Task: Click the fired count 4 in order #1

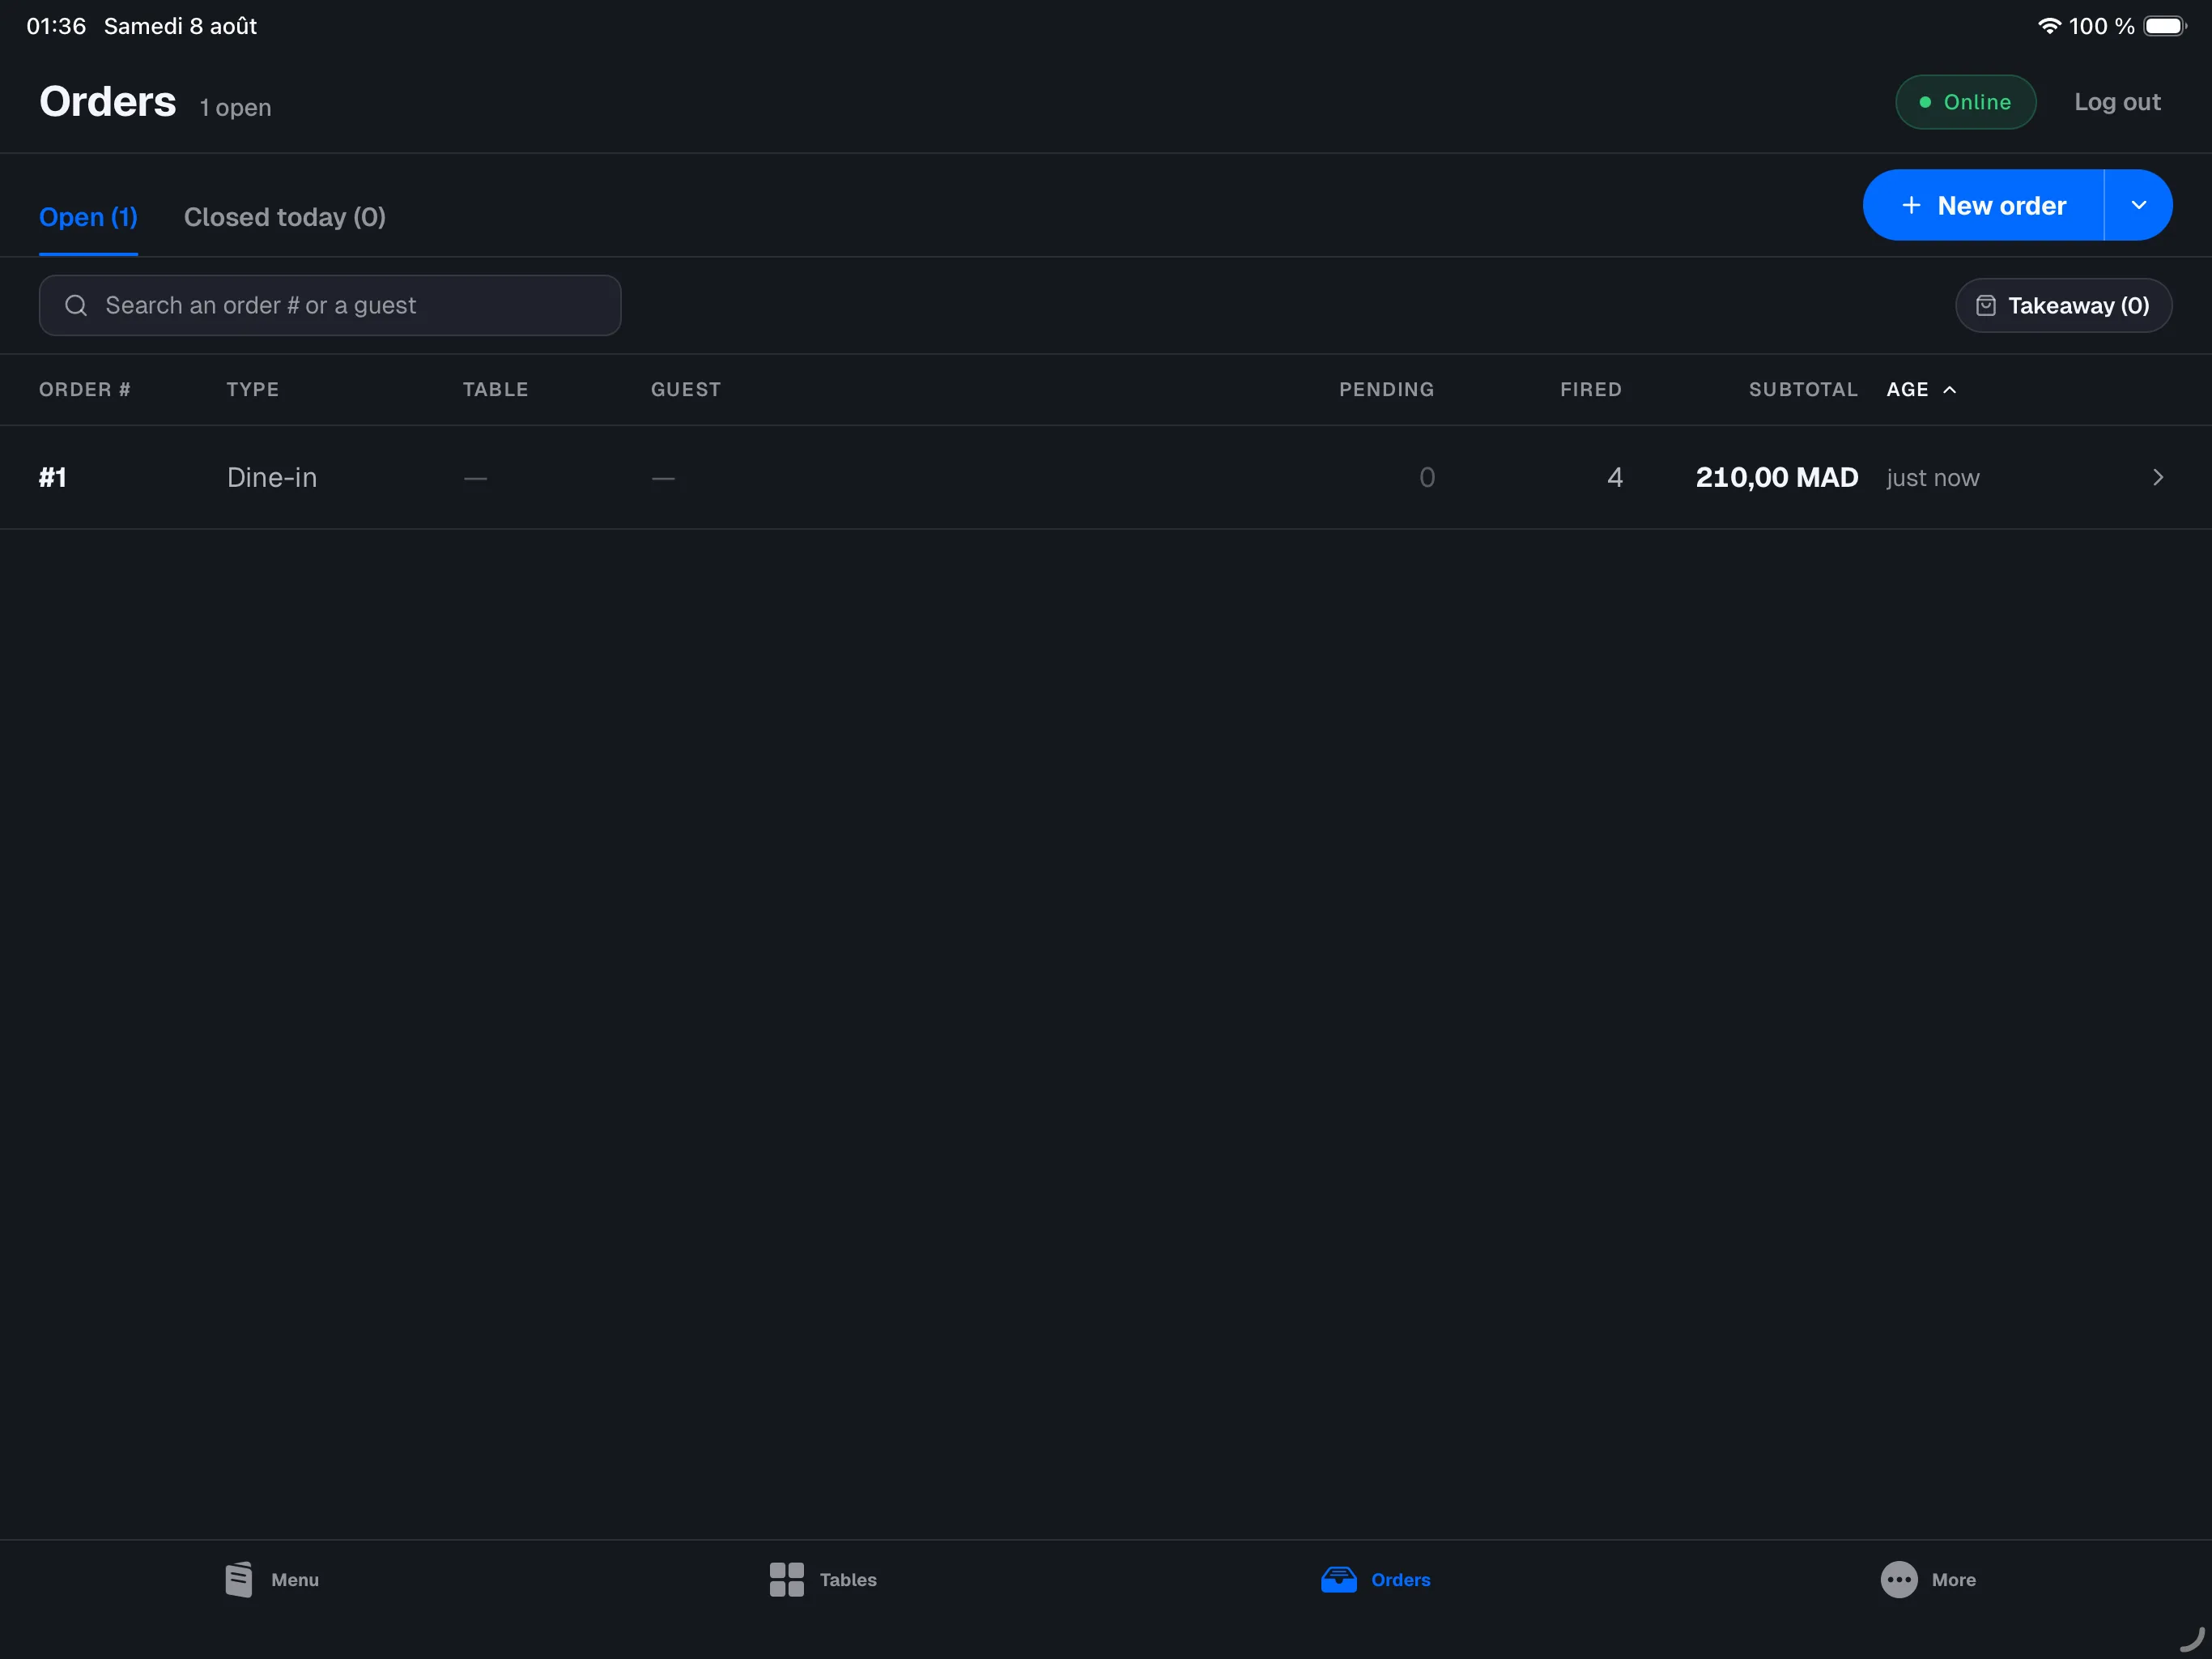Action: pyautogui.click(x=1614, y=477)
